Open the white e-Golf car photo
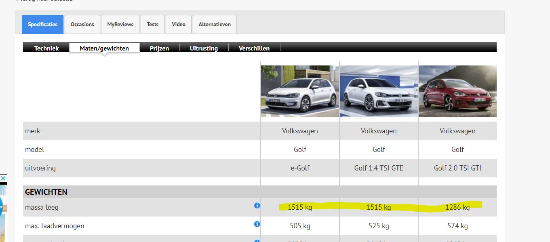The image size is (550, 242). [300, 91]
